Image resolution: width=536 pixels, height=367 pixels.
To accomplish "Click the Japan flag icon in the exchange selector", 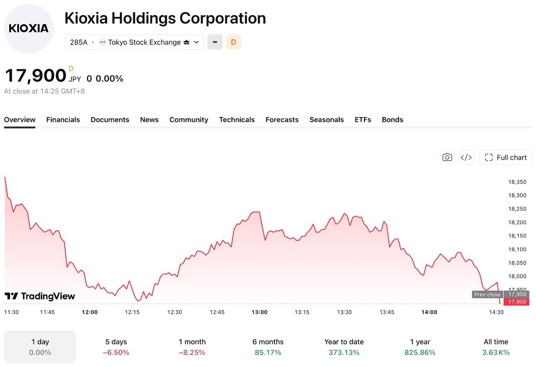I will tap(102, 42).
